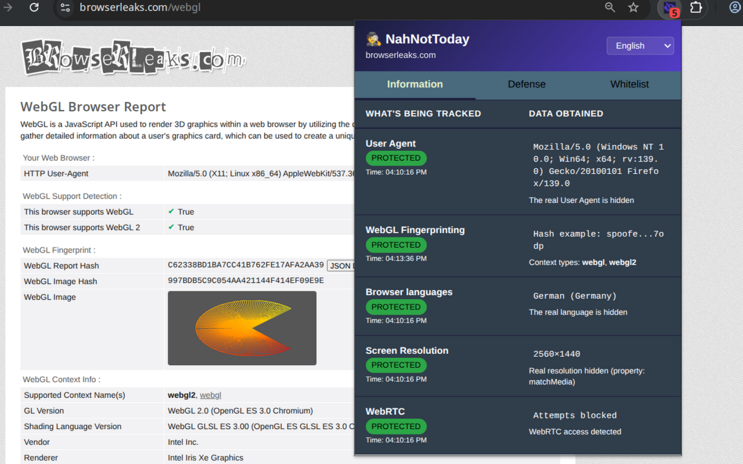Image resolution: width=743 pixels, height=464 pixels.
Task: Click "WebGL 2.0 (OpenGL ES 3.0 Chromium)" value
Action: [240, 411]
